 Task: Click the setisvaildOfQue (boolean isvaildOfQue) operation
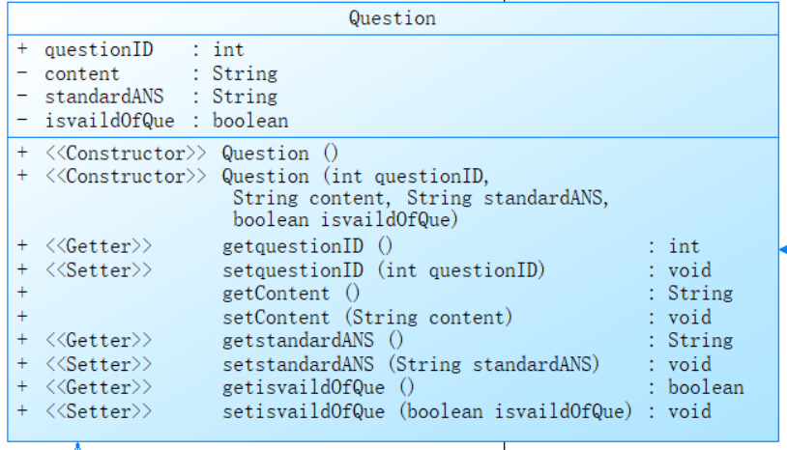[426, 411]
